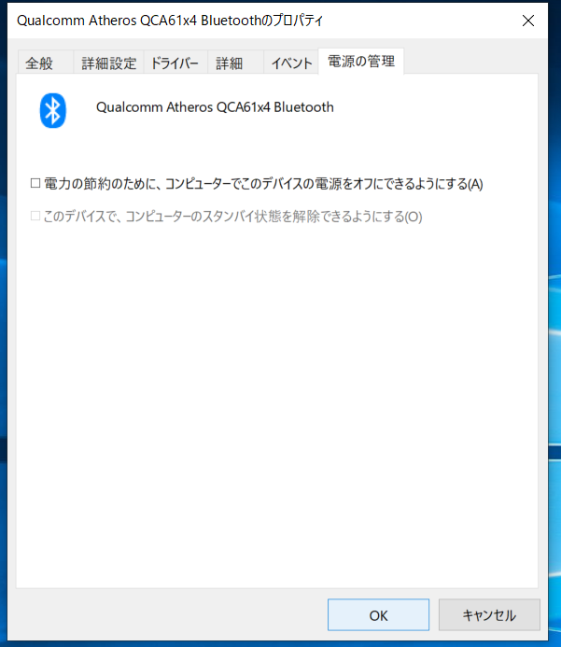Confirm with the OK button

pos(378,615)
